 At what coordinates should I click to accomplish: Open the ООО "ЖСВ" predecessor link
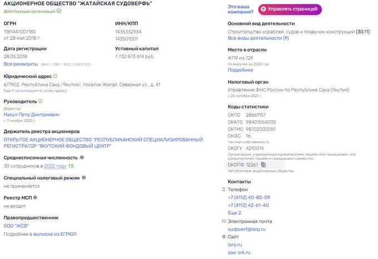pyautogui.click(x=16, y=226)
